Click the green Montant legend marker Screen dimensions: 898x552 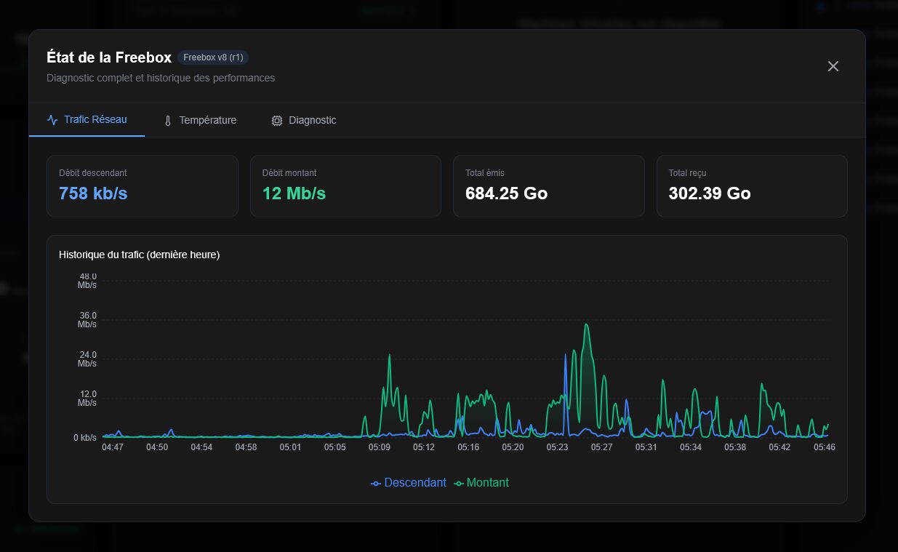pos(459,484)
